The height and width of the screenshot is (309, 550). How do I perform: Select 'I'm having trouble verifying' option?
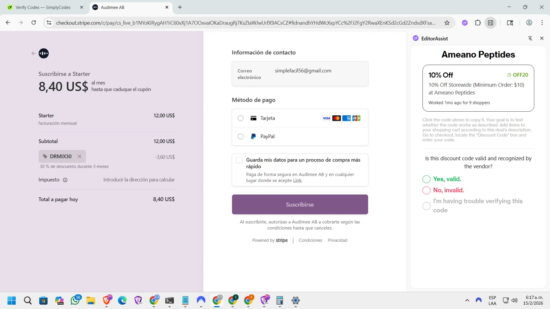tap(426, 206)
